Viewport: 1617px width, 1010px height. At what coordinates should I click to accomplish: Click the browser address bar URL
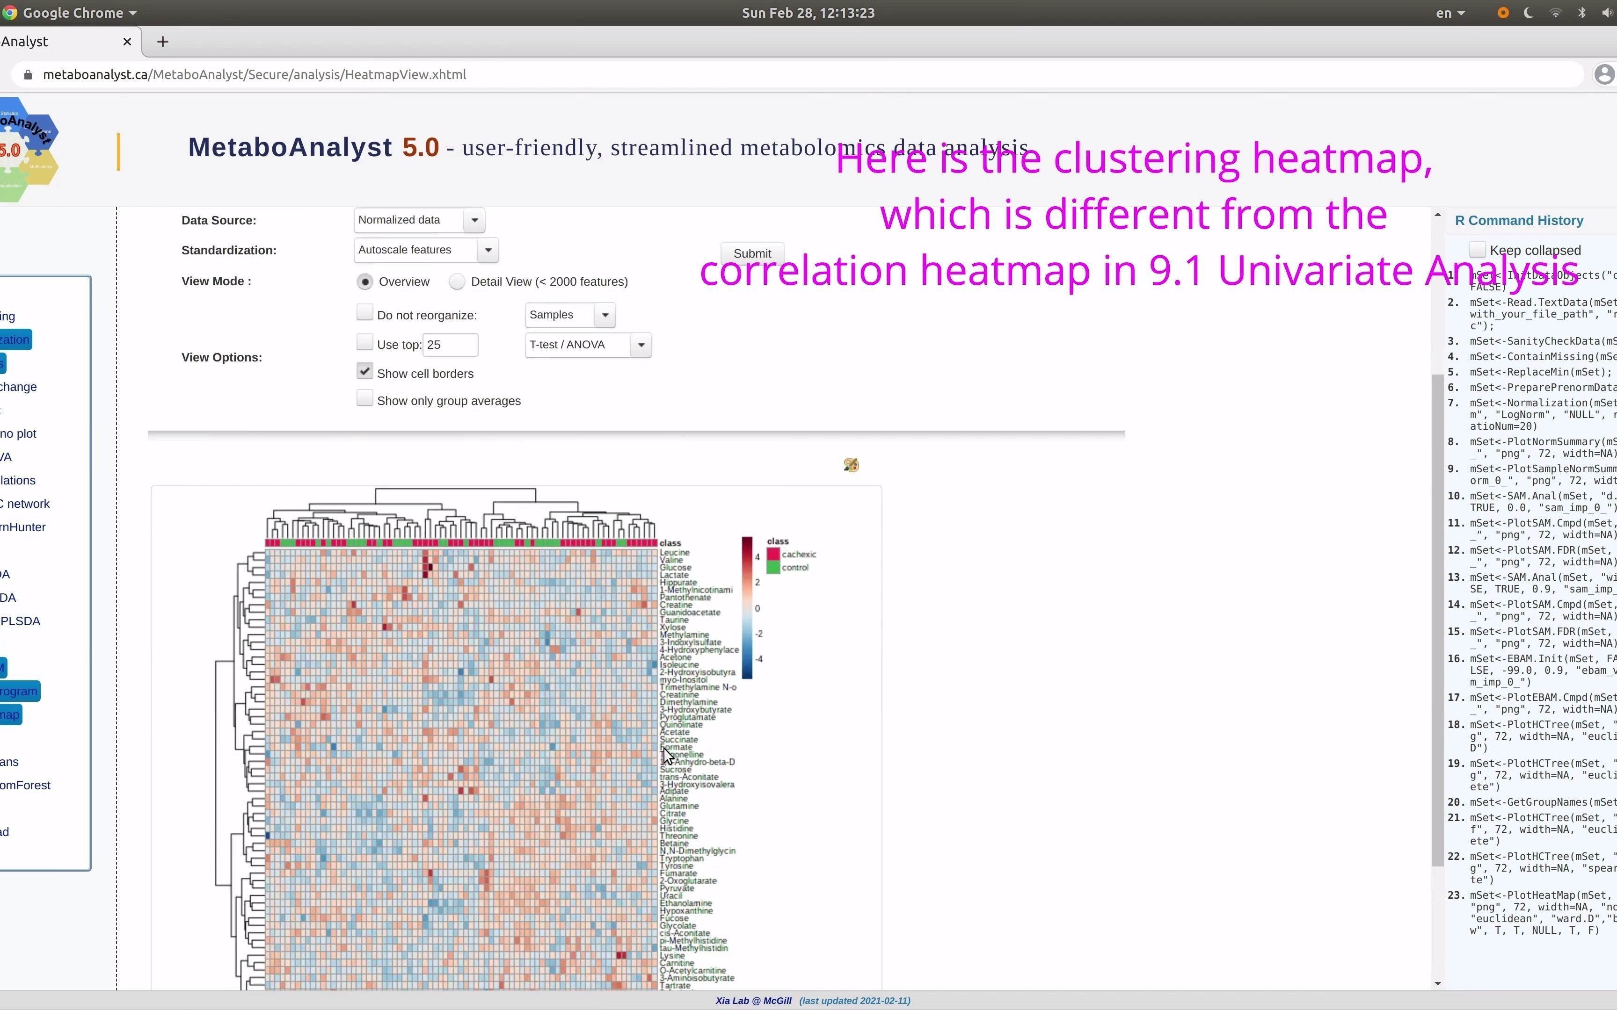[x=255, y=75]
